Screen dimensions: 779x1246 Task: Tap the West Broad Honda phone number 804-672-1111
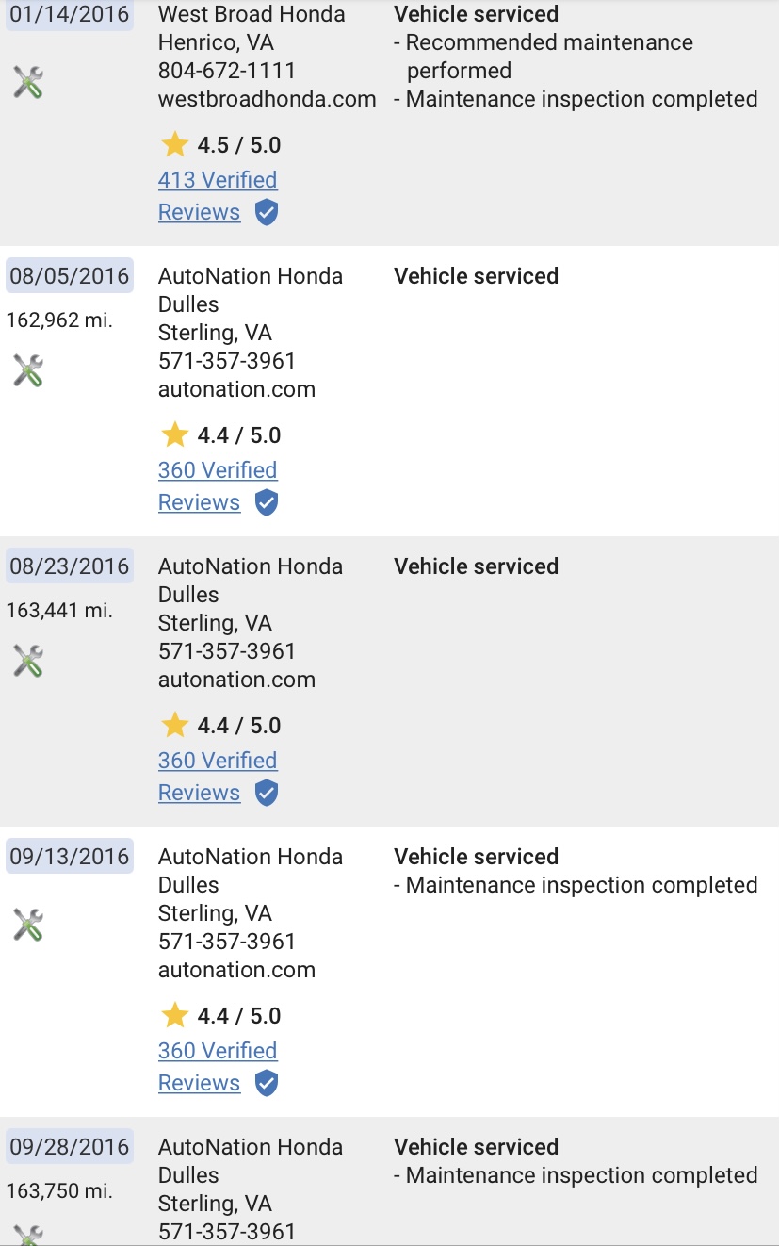227,71
